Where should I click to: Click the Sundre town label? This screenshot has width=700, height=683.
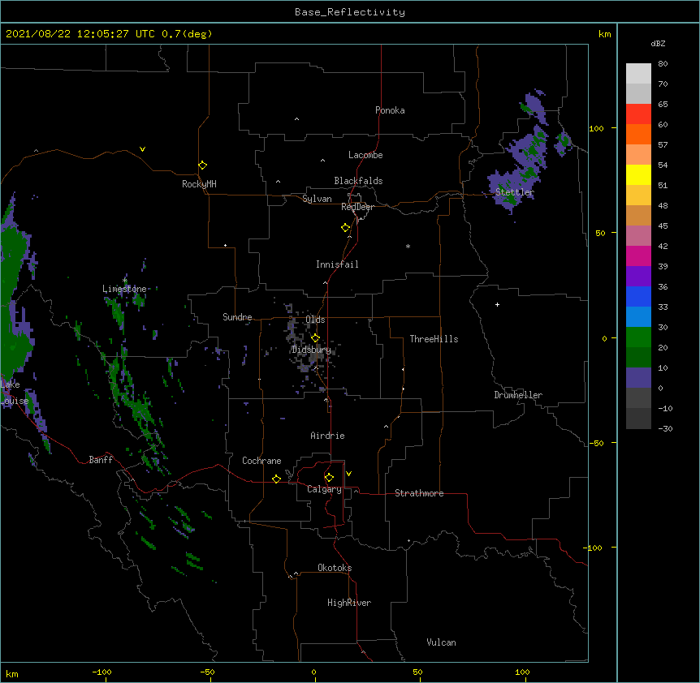point(237,317)
